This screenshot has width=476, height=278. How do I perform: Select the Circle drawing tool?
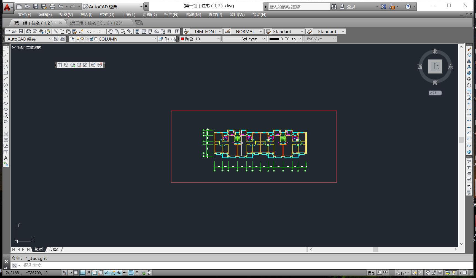pos(6,85)
